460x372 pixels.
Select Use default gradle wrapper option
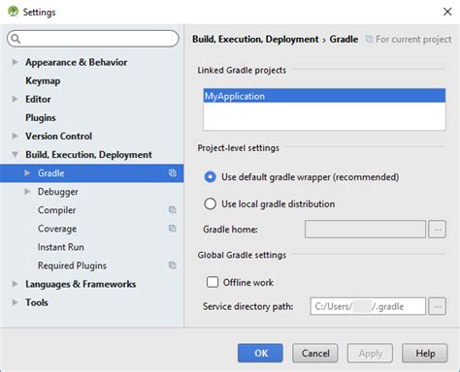(x=210, y=177)
